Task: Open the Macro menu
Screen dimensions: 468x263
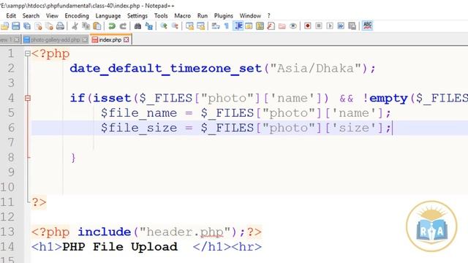Action: [x=182, y=16]
